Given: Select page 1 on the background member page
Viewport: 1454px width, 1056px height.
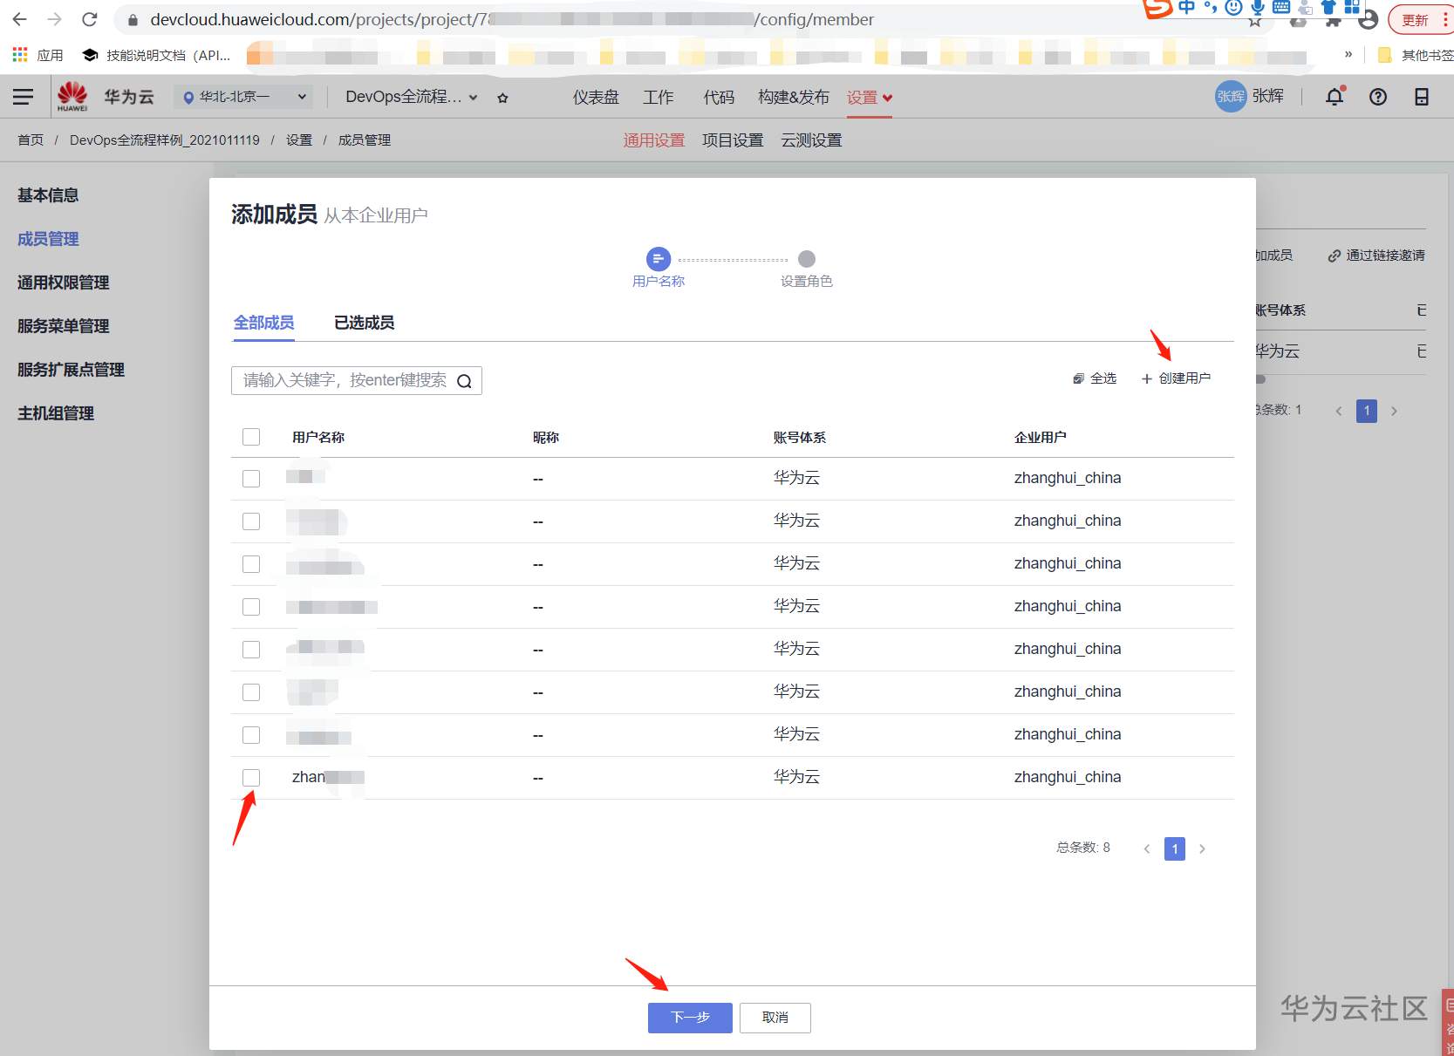Looking at the screenshot, I should pos(1367,411).
